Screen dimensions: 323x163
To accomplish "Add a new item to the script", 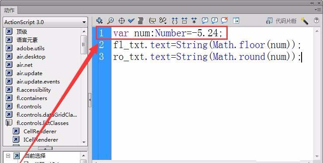I will 100,21.
